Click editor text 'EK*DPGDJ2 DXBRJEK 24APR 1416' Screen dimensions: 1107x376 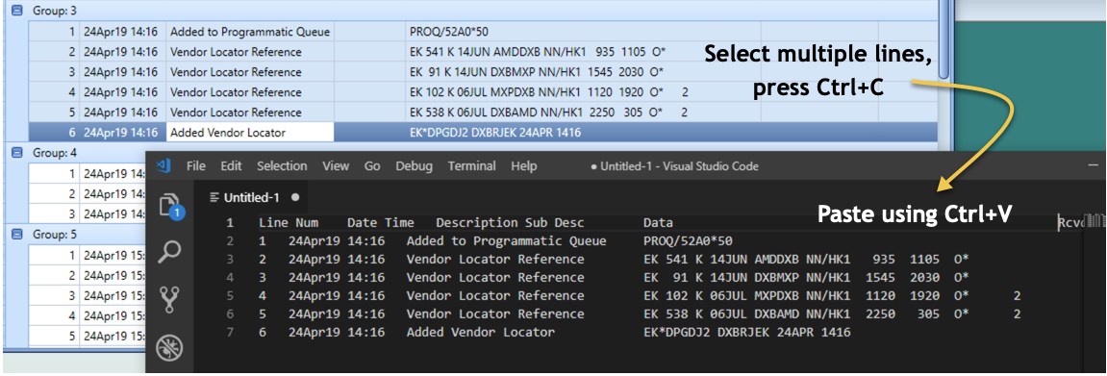(747, 333)
